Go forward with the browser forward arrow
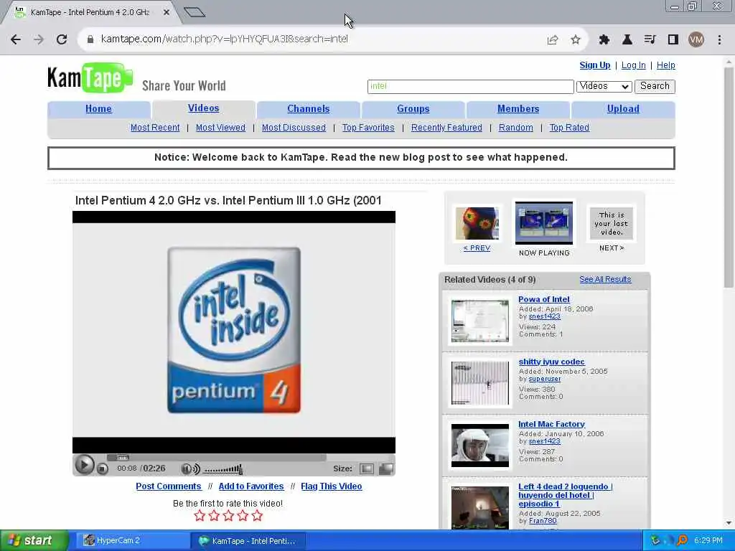 point(39,39)
